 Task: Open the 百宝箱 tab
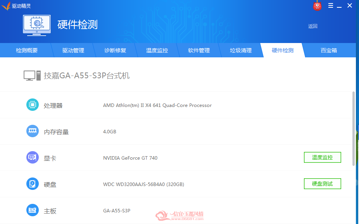point(329,50)
